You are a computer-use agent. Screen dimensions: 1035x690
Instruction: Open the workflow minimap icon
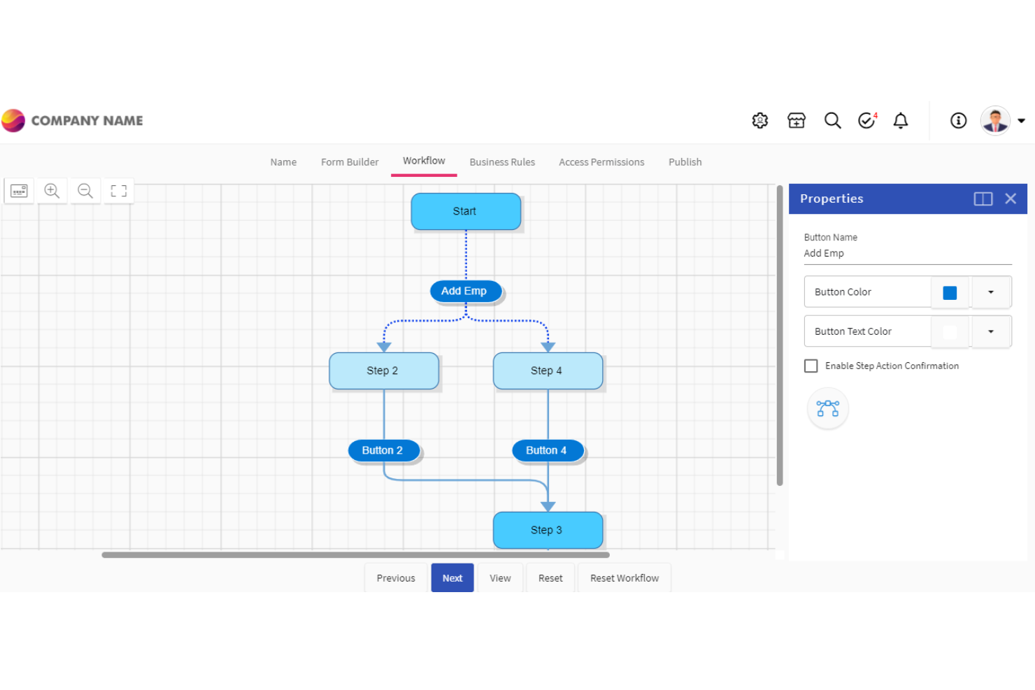18,190
